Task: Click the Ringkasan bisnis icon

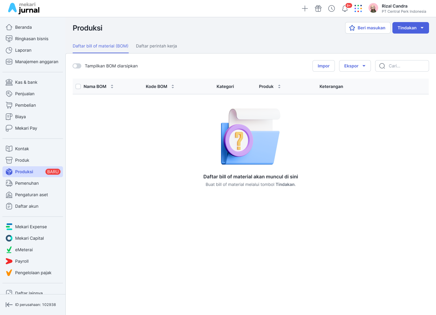Action: coord(9,39)
